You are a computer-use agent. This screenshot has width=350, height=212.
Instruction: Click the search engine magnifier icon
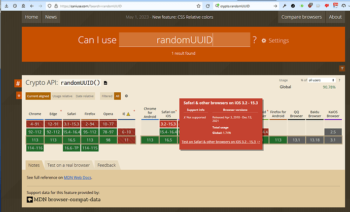click(217, 6)
